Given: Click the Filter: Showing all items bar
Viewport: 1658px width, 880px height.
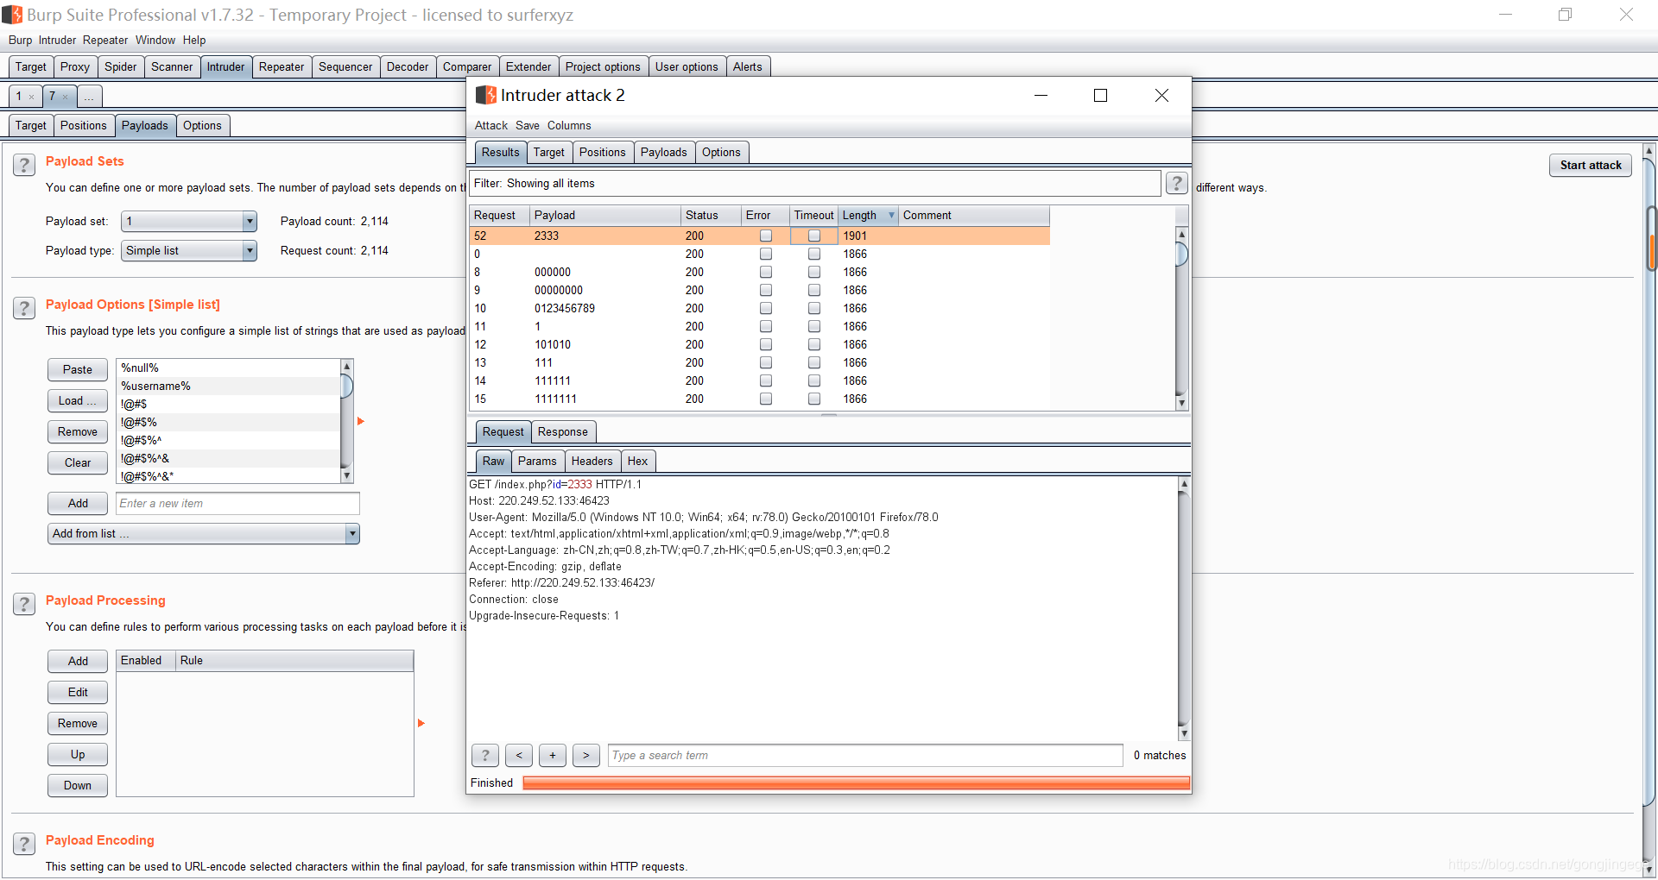Looking at the screenshot, I should coord(814,183).
